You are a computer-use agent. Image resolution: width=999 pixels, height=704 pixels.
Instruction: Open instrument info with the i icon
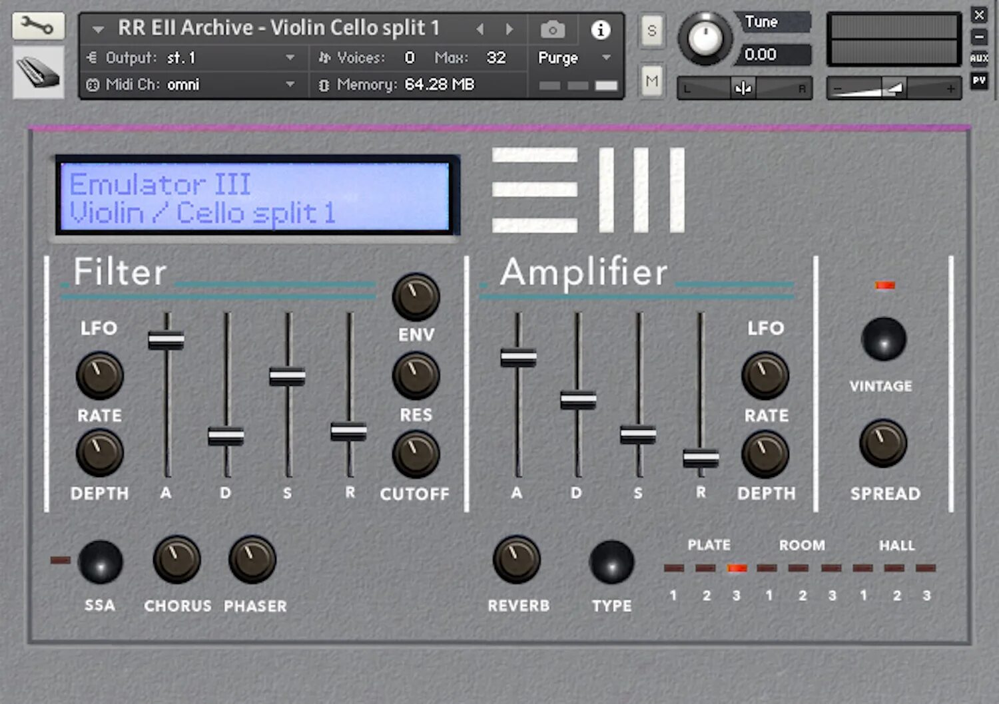tap(601, 29)
